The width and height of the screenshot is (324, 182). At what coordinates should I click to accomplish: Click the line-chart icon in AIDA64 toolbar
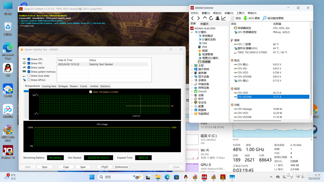(223, 18)
